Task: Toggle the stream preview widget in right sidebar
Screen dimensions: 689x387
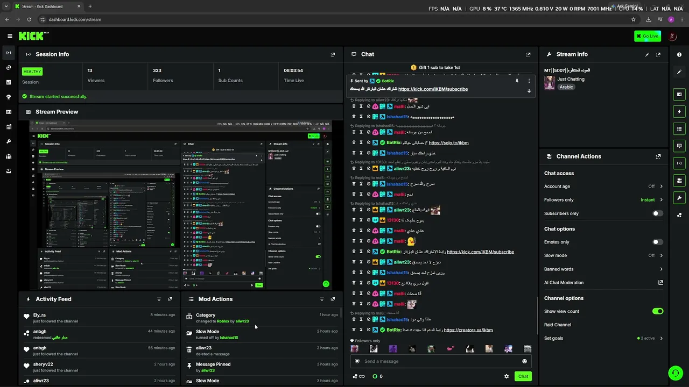Action: pyautogui.click(x=679, y=95)
